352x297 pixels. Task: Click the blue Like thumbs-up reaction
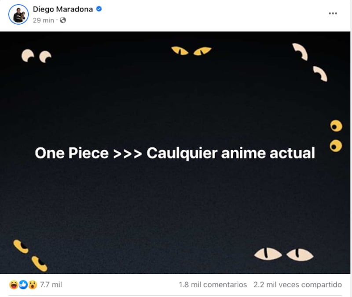pos(23,285)
